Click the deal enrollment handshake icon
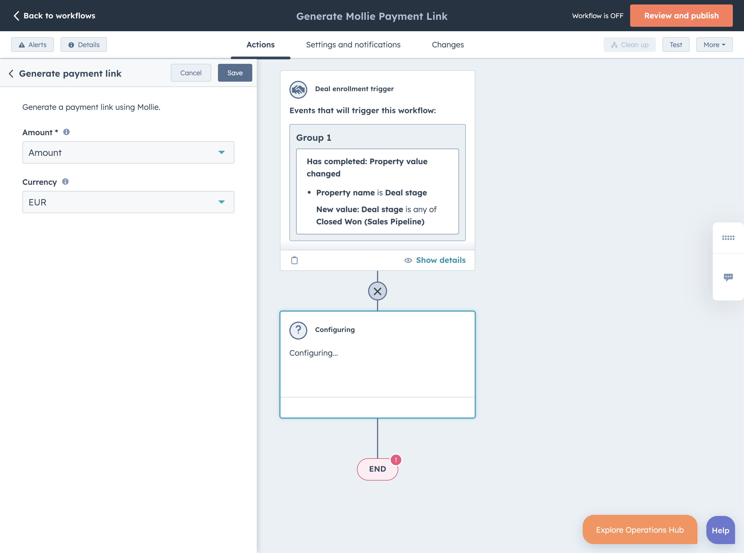744x553 pixels. pyautogui.click(x=298, y=89)
